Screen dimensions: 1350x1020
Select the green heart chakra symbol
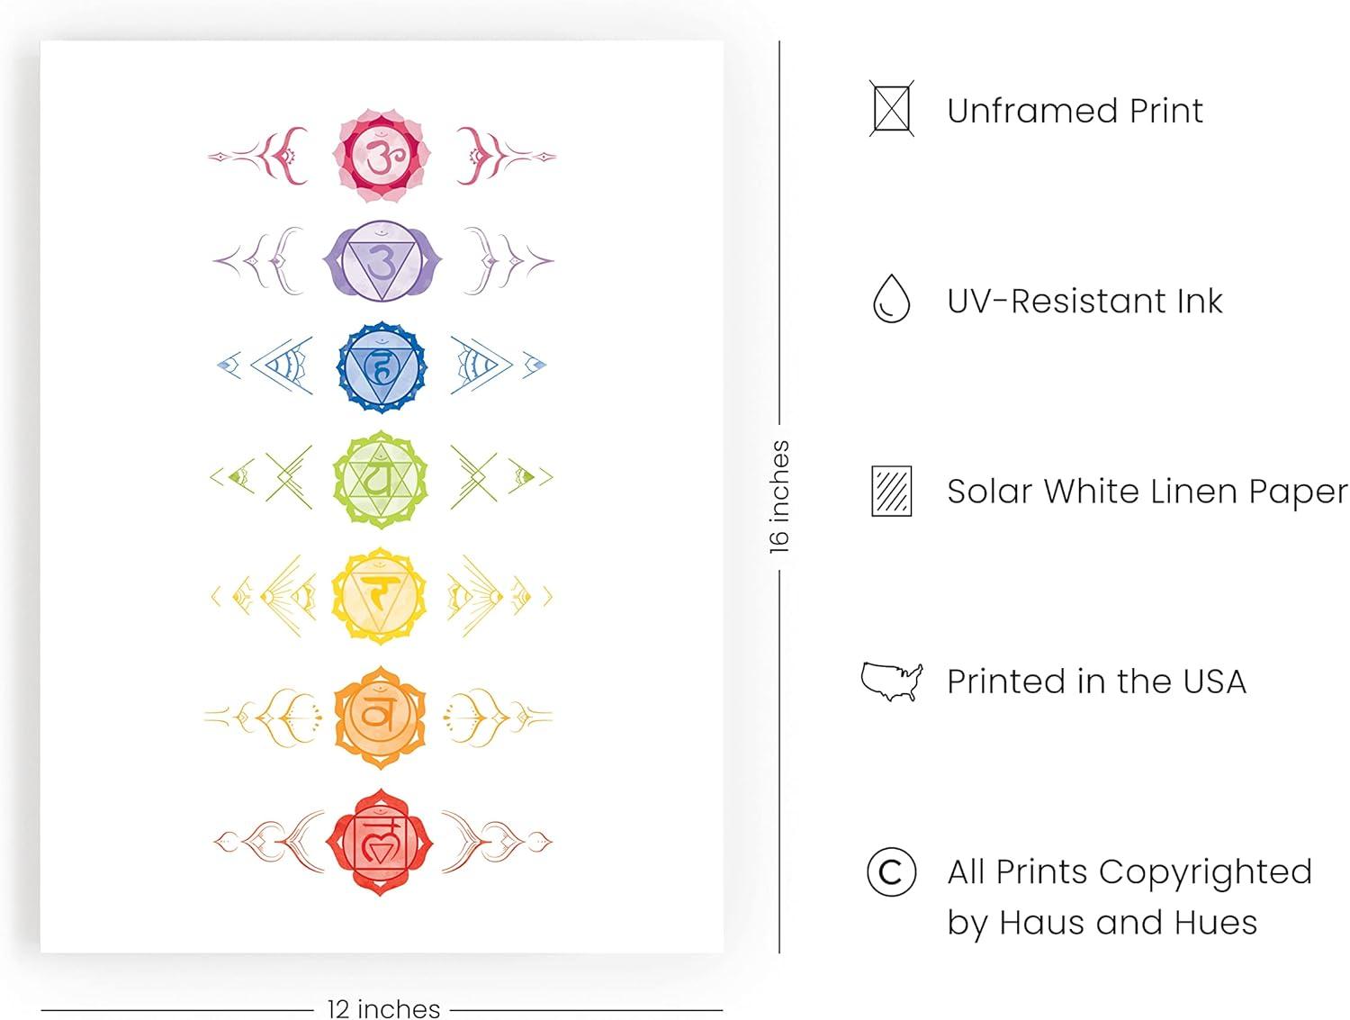tap(381, 478)
